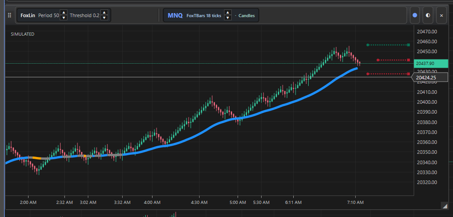This screenshot has width=453, height=217.
Task: Select the middle red dotted order line
Action: click(x=393, y=60)
